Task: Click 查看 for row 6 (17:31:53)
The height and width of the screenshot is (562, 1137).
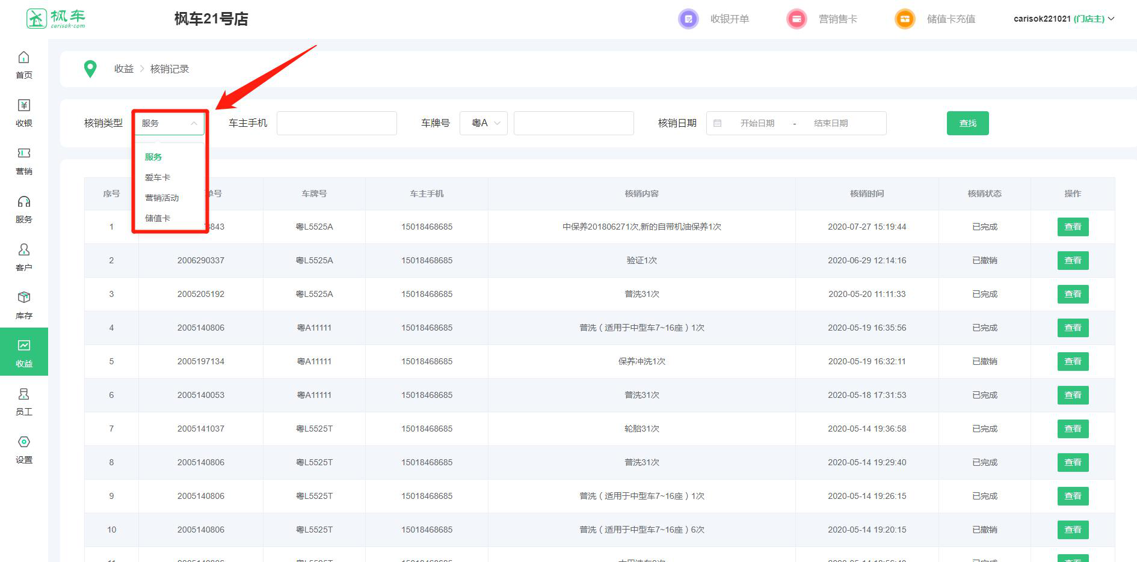Action: click(1073, 395)
